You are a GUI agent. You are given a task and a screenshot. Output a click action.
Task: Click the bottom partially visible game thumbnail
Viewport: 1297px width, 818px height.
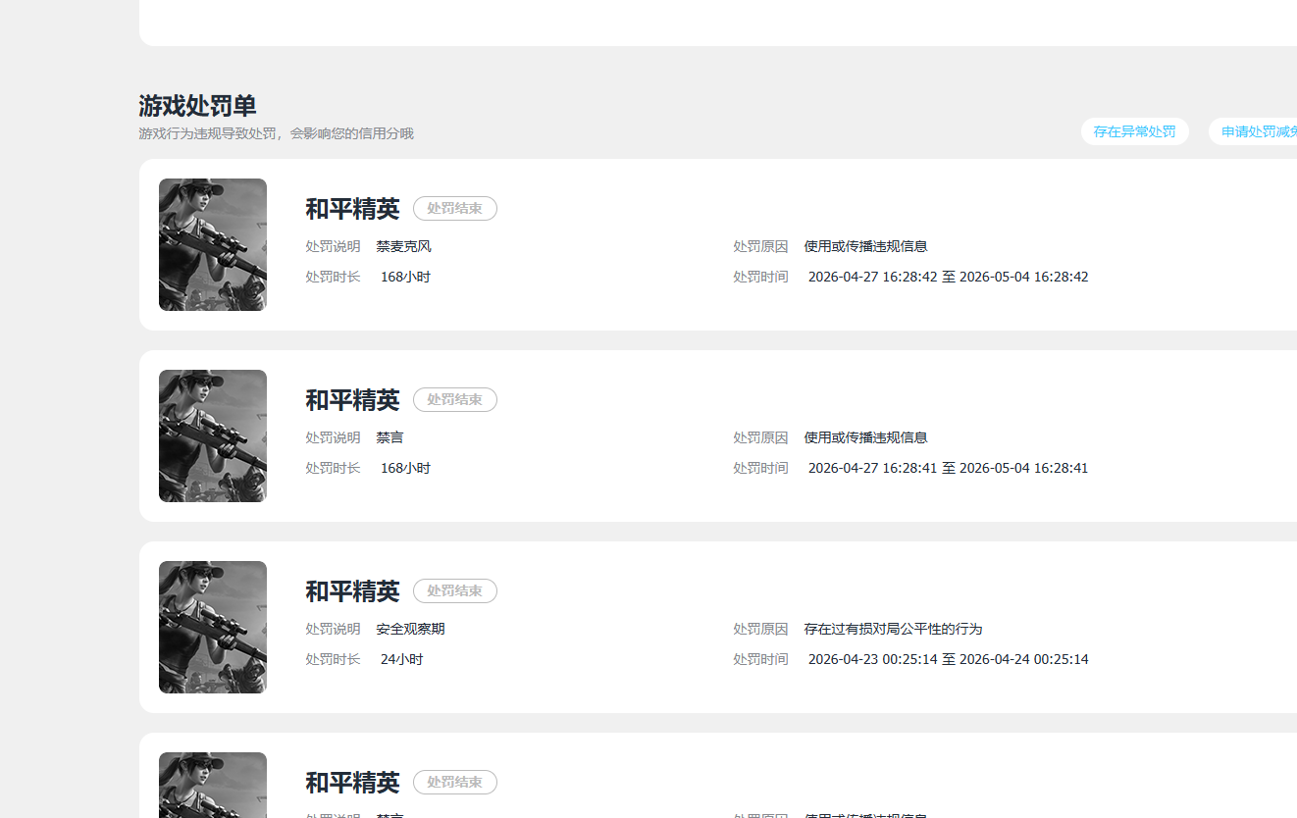click(213, 785)
